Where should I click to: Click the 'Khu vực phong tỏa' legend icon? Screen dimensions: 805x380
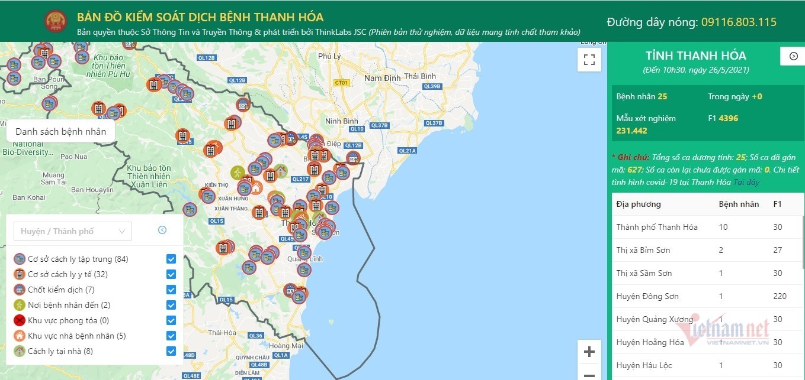click(20, 320)
